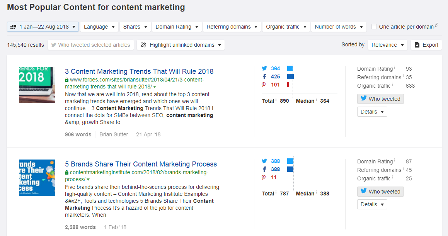Enable One article per domain checkbox
Screen dimensions: 448x236
[x=374, y=27]
